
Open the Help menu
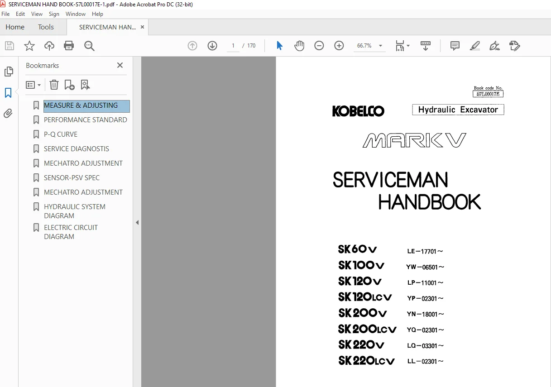tap(97, 14)
